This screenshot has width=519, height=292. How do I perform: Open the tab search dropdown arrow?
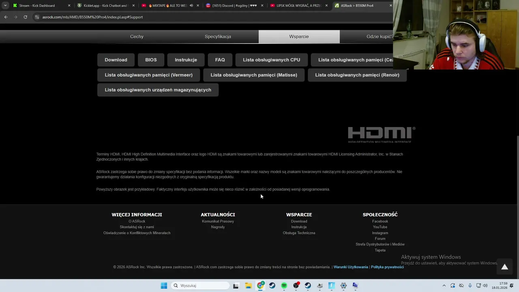(x=5, y=6)
